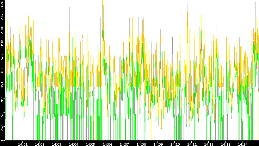This screenshot has width=259, height=146.
Task: Click the 1313 value axis label
Action: pos(2,71)
